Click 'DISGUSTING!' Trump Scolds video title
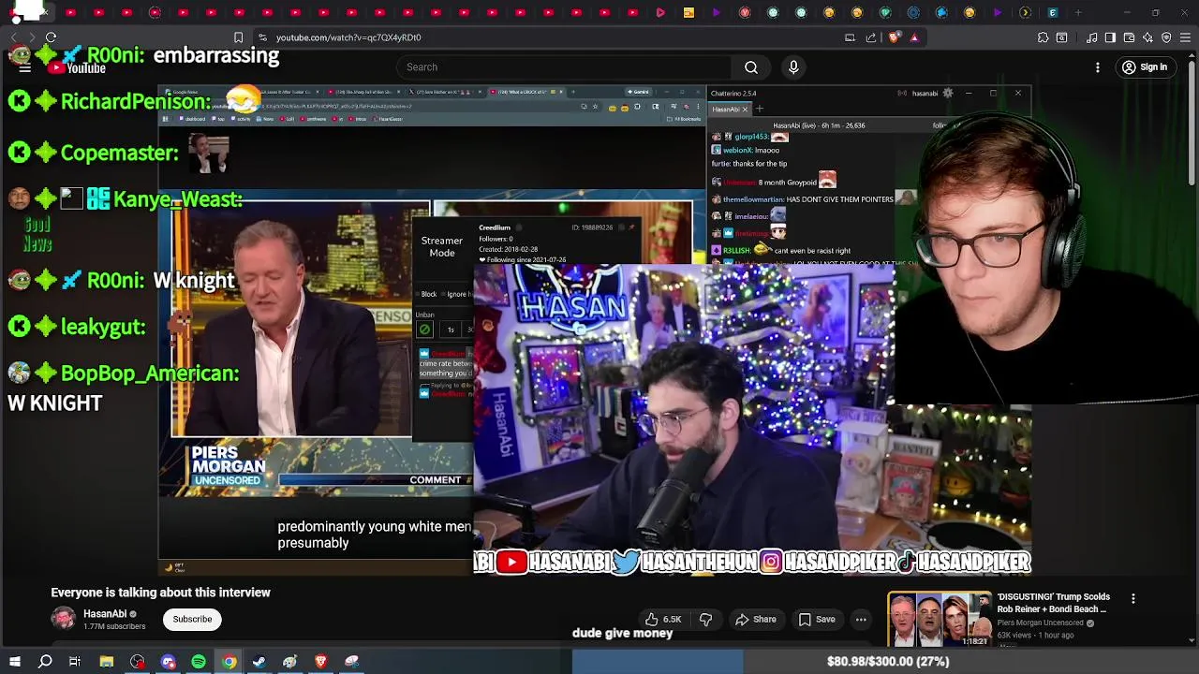1199x674 pixels. (1053, 603)
